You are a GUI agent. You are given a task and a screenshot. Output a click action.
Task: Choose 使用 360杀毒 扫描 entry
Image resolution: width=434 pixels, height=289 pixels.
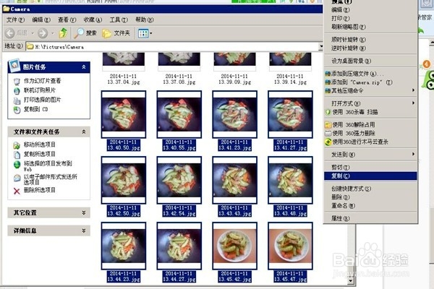click(x=370, y=112)
